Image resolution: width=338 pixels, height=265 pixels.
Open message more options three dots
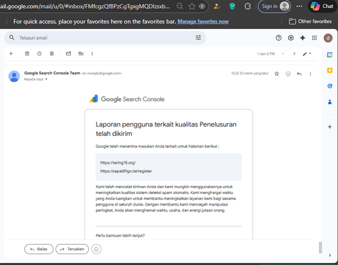310,74
